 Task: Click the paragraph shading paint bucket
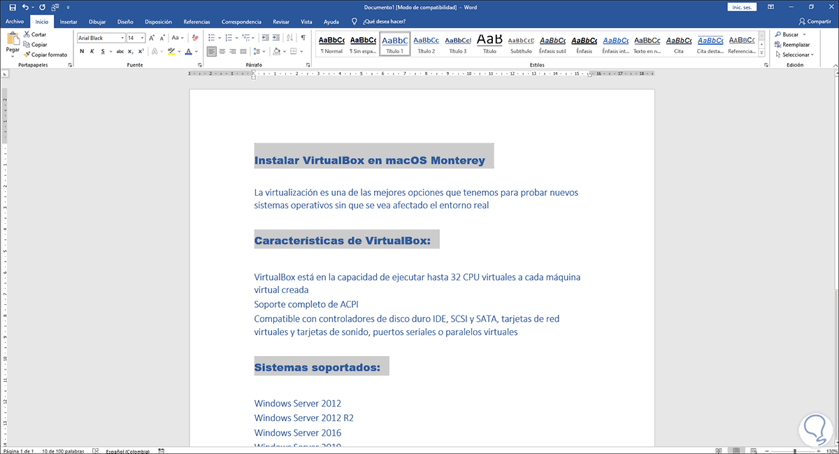click(277, 52)
